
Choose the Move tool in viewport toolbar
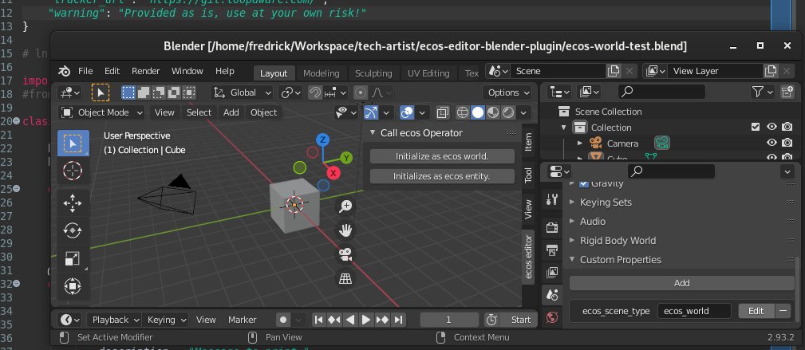click(73, 203)
